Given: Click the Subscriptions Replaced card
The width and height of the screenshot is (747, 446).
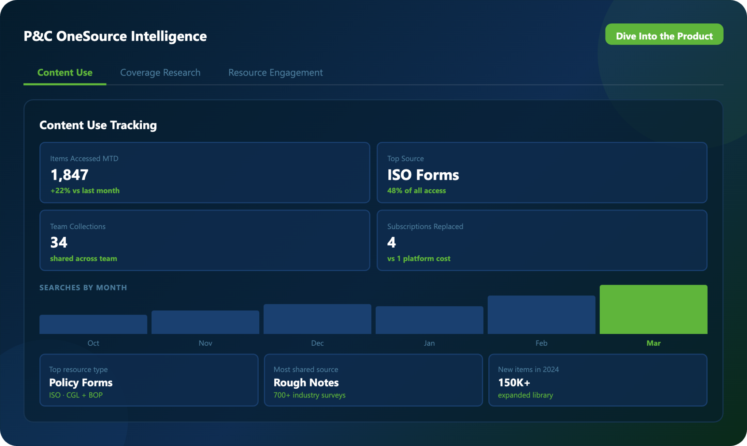Looking at the screenshot, I should click(542, 240).
